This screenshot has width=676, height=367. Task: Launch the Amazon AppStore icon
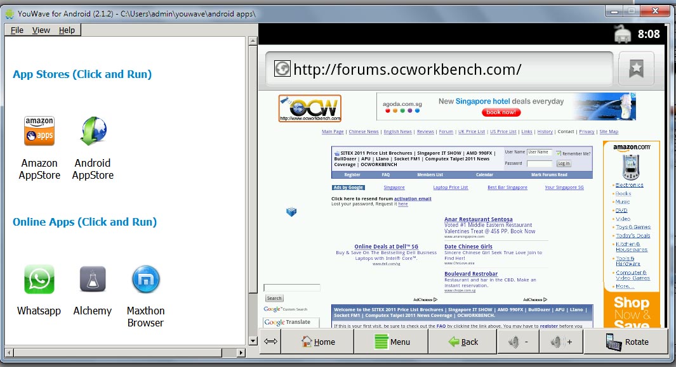[39, 131]
